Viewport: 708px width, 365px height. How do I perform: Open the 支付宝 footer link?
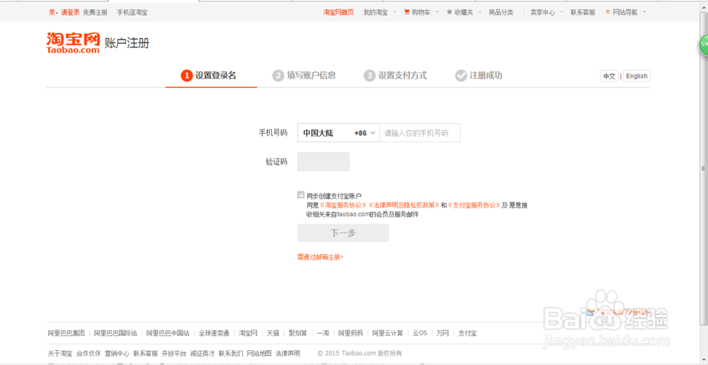point(467,333)
